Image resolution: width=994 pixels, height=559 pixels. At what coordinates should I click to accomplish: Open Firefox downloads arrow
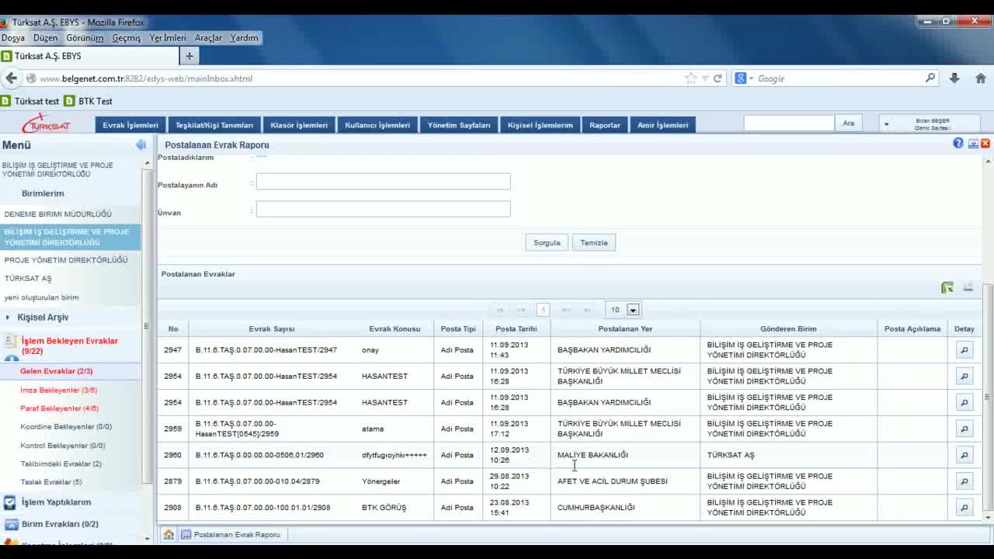point(954,78)
